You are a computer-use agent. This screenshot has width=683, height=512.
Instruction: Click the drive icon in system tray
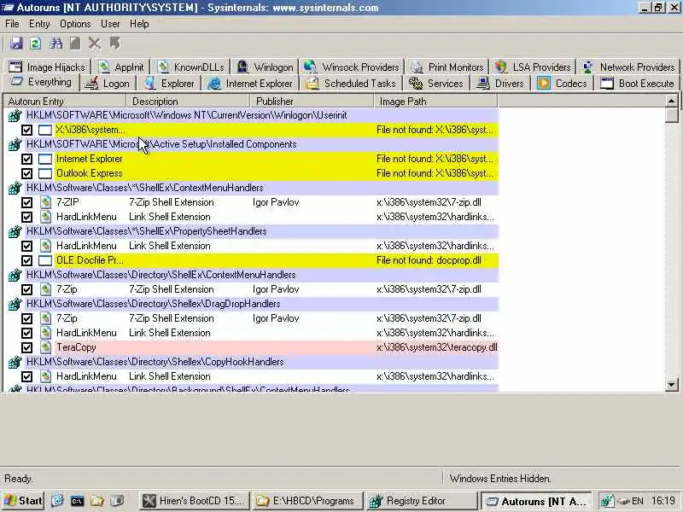pos(624,501)
